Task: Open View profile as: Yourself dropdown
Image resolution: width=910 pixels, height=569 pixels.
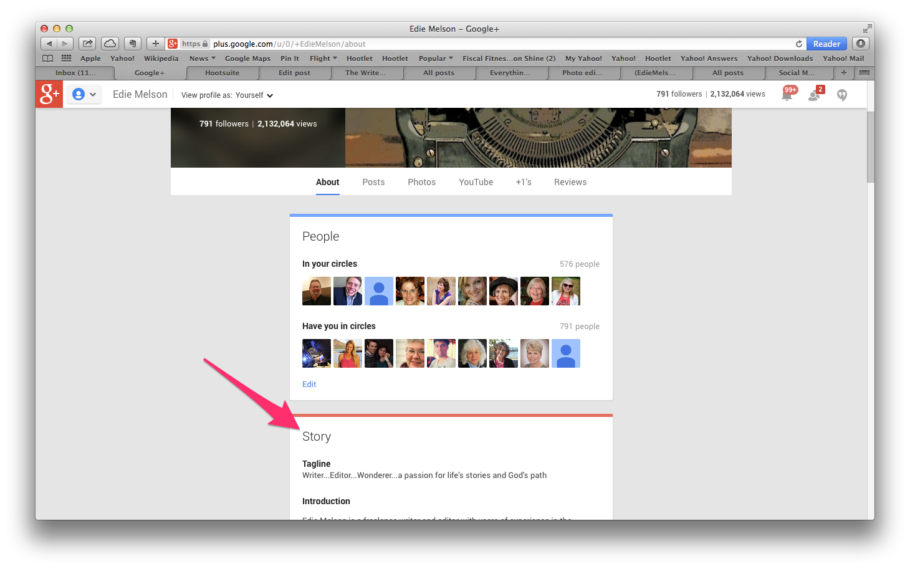Action: 227,95
